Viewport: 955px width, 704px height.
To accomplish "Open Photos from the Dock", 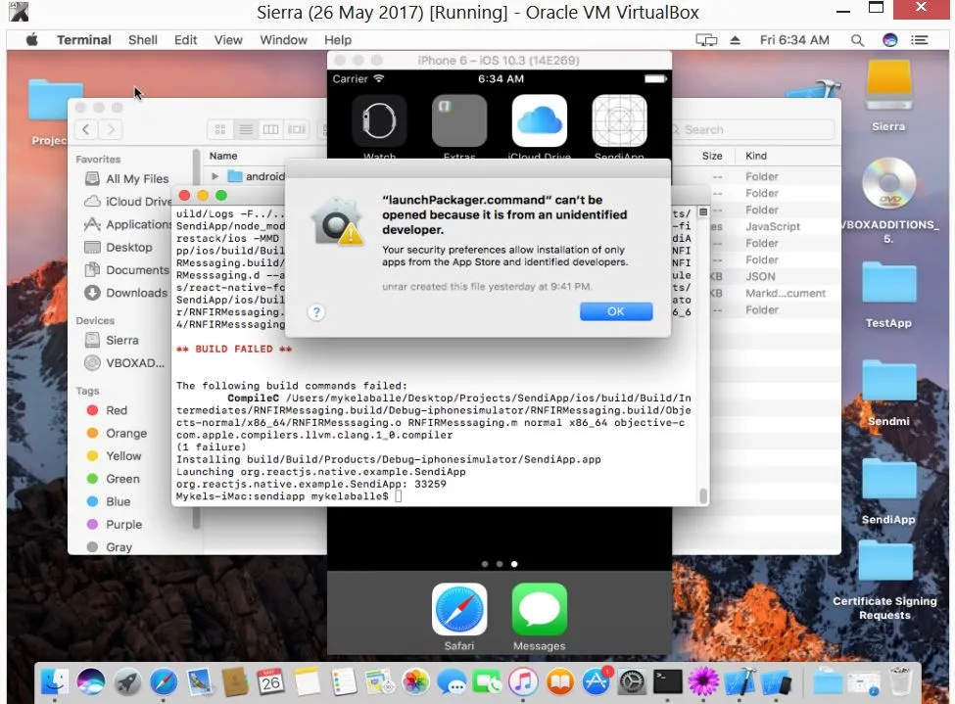I will tap(415, 681).
